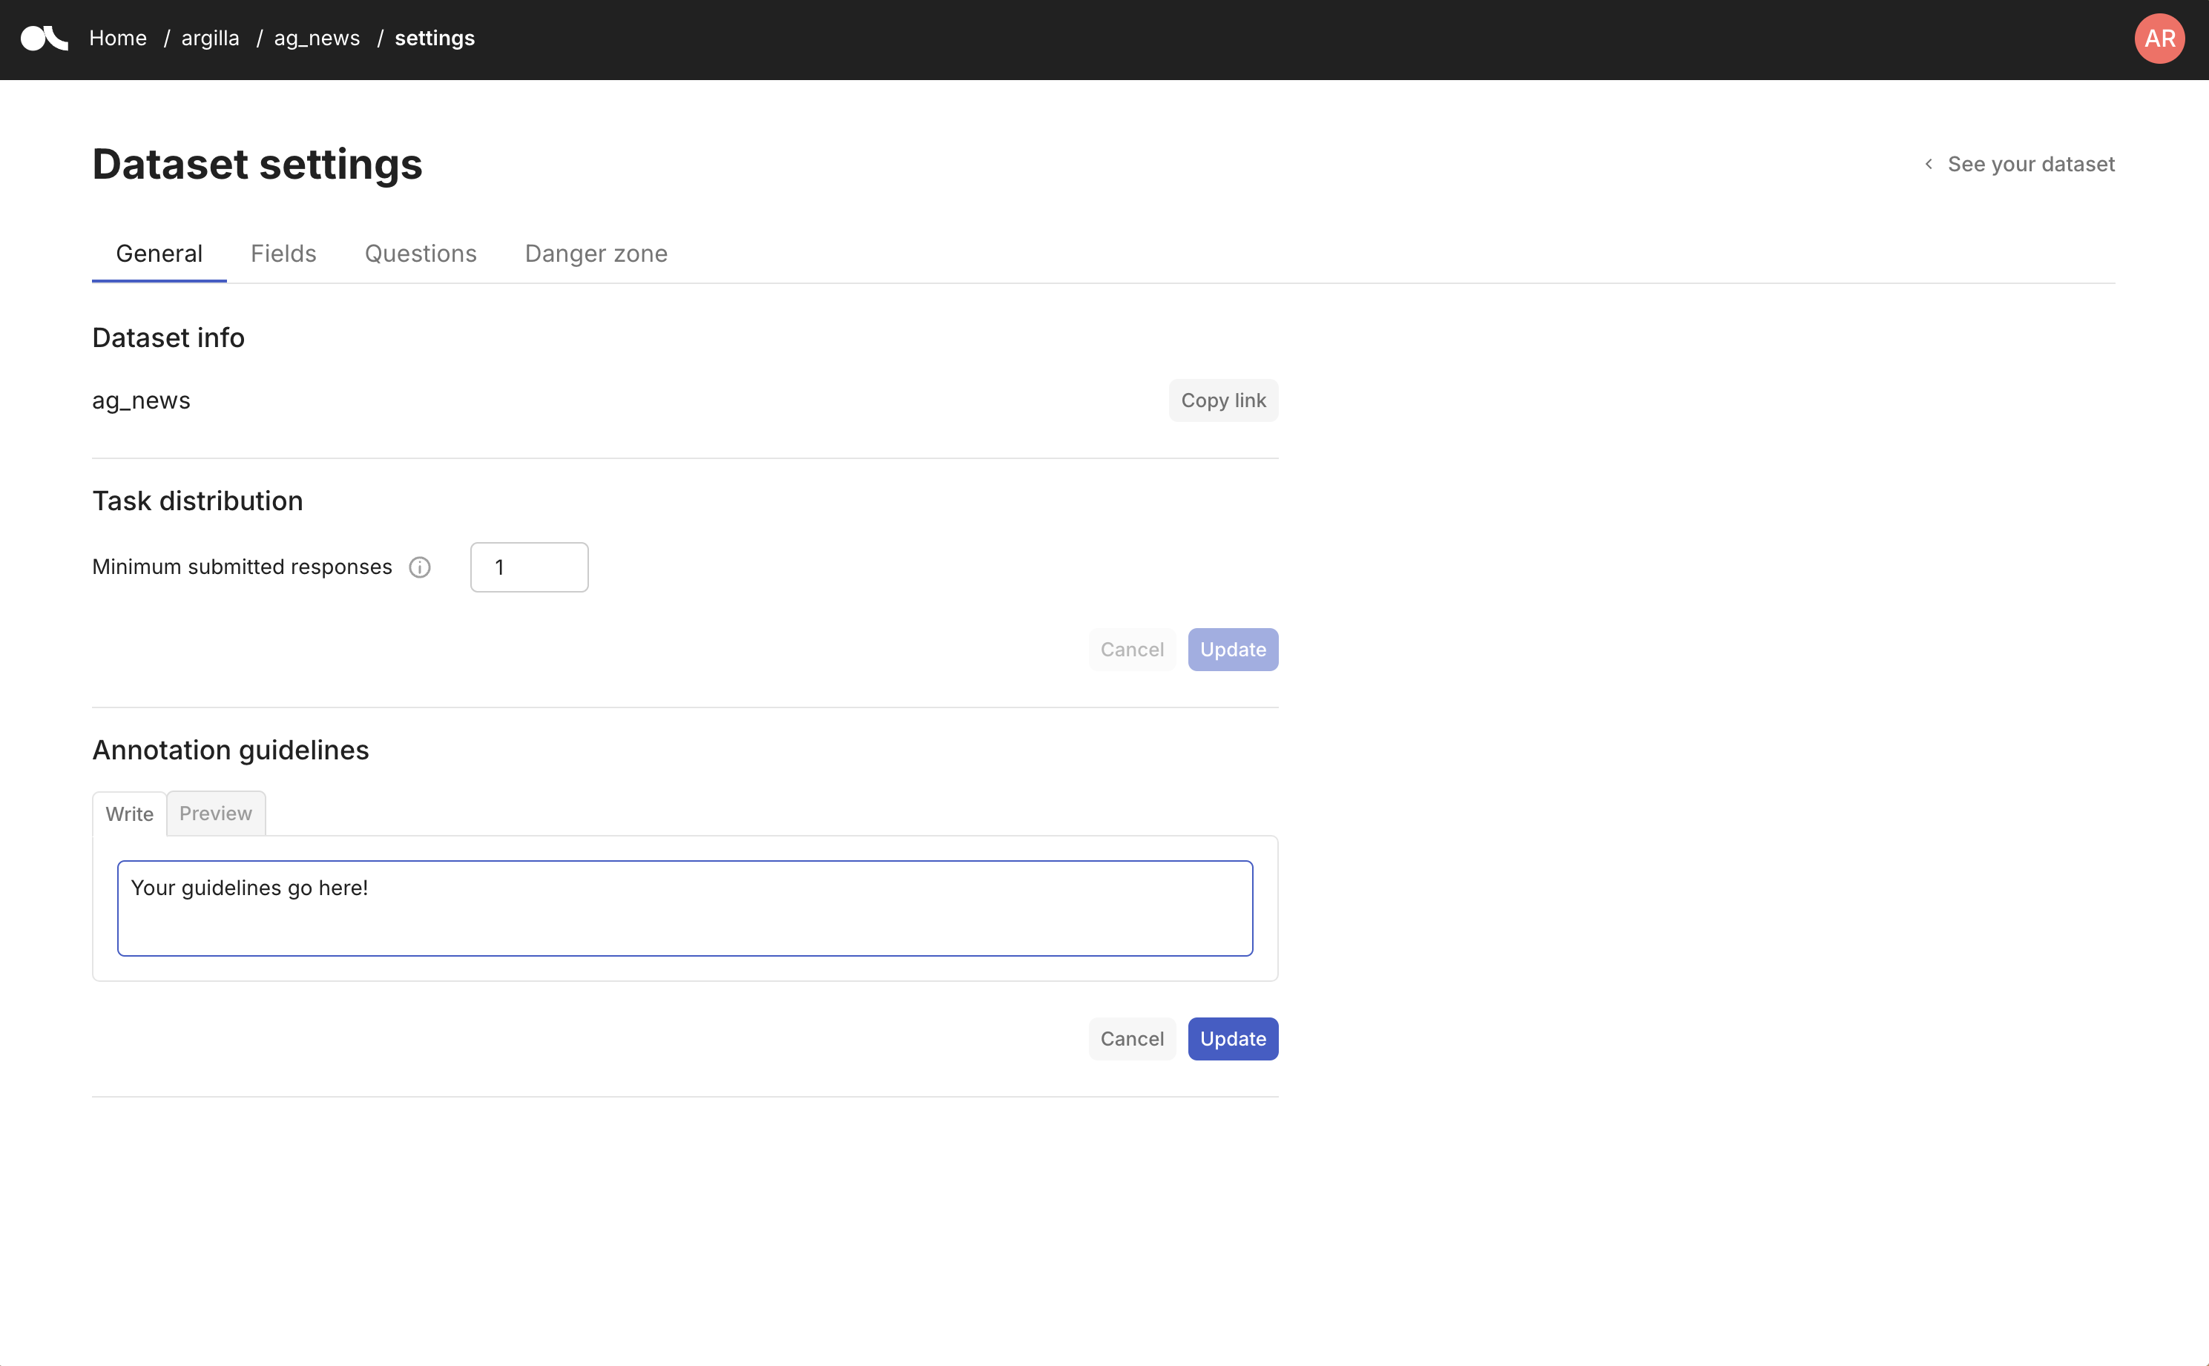Select the General tab

pos(159,254)
